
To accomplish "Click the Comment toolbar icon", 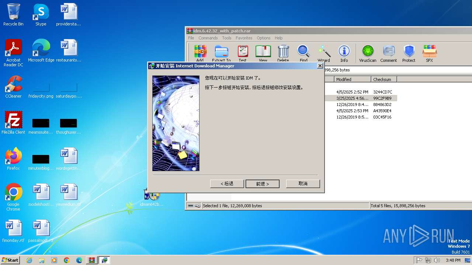I will (x=389, y=53).
